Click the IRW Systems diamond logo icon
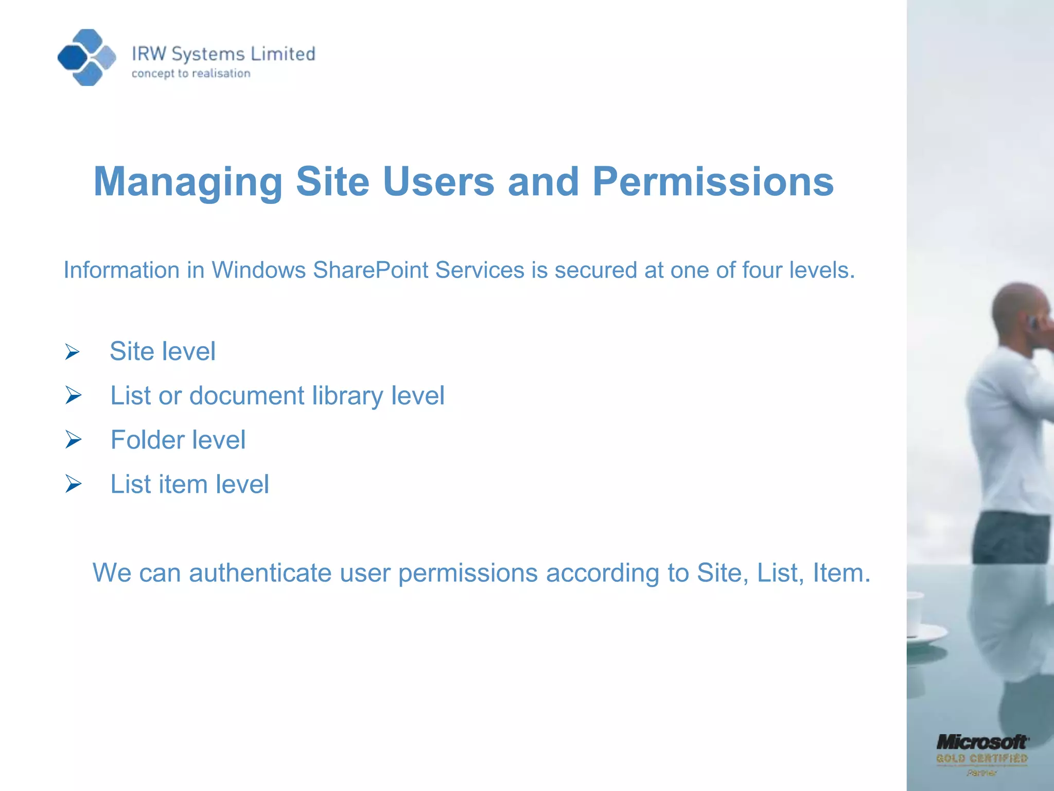Image resolution: width=1054 pixels, height=791 pixels. tap(86, 57)
